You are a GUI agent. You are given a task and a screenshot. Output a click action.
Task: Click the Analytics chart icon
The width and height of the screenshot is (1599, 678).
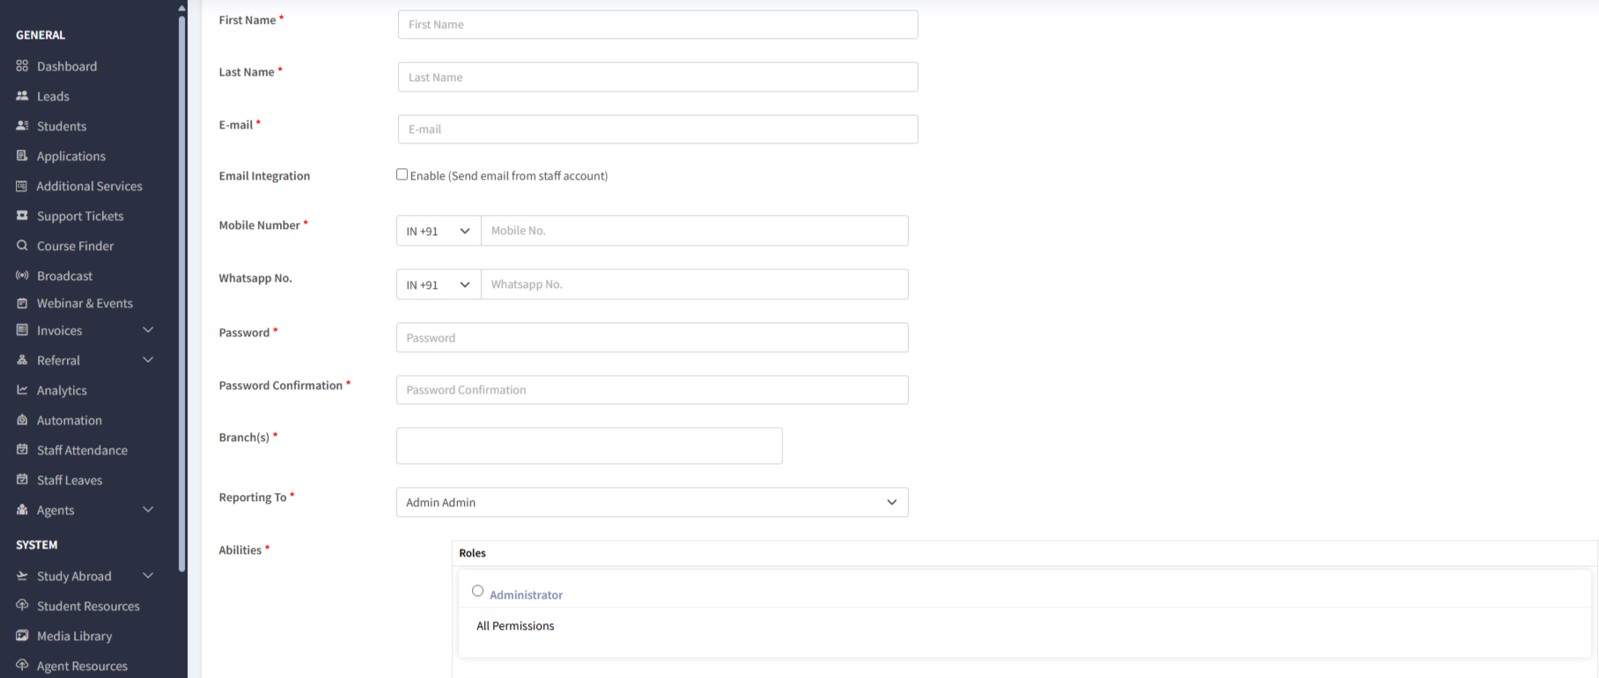point(22,390)
